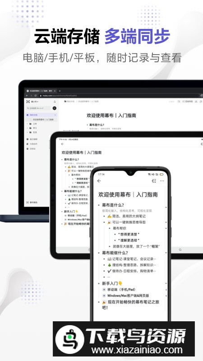Collapse 幕布是什么? using its arrow on the phone

(166, 208)
